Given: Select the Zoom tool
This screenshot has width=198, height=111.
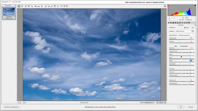Looking at the screenshot, I should pos(19,6).
